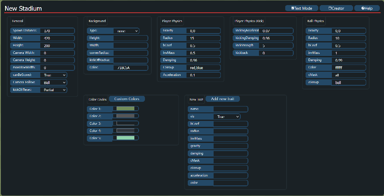The image size is (384, 196).
Task: Pick Color 3 swatch
Action: 125,123
